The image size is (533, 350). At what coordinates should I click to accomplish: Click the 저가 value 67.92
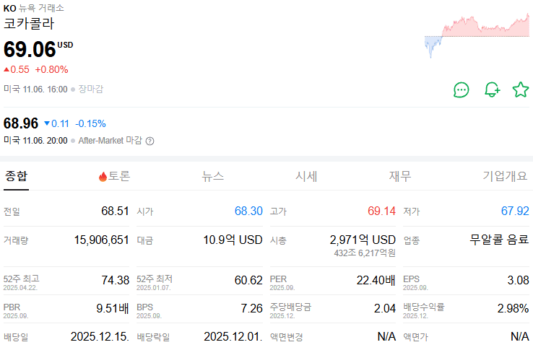pos(515,211)
